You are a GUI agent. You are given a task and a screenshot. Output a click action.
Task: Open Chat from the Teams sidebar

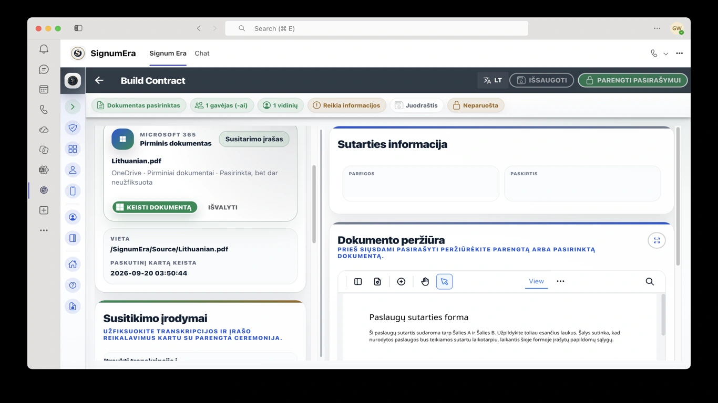44,69
